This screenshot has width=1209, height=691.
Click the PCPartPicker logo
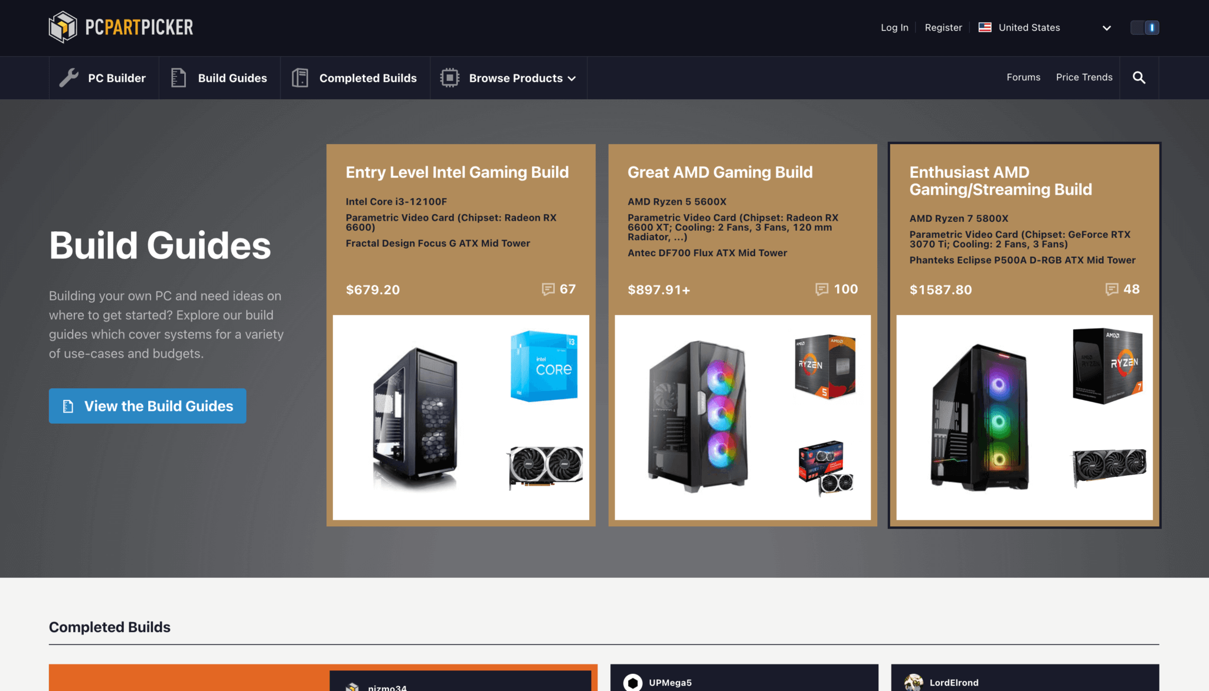pyautogui.click(x=120, y=27)
